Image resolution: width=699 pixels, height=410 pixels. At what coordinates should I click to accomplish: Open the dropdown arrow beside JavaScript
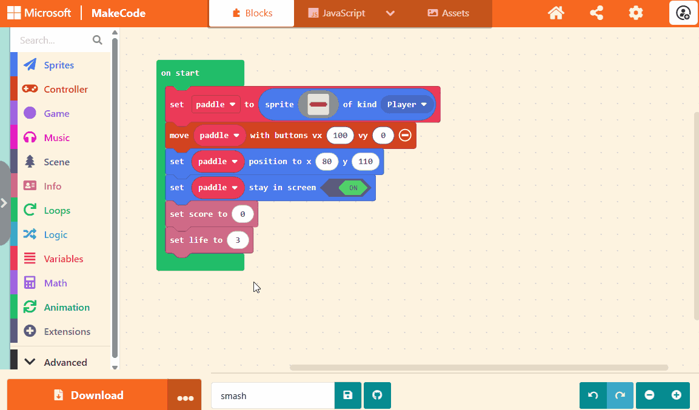390,13
